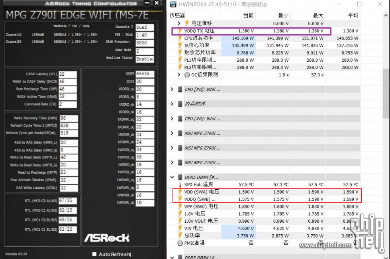This screenshot has height=259, width=390.
Task: Click the 4.620 V current VIN value
Action: 246,228
